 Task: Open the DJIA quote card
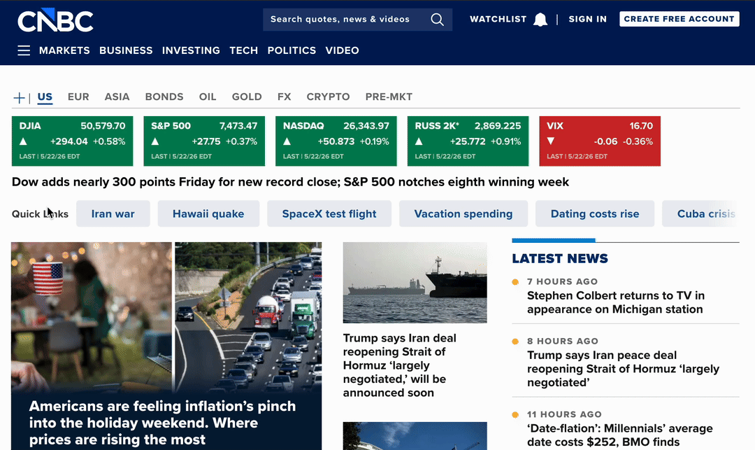72,141
